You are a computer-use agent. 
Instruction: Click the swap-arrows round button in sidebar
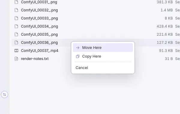[4, 94]
